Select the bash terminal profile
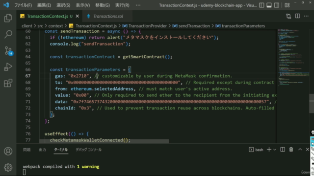314x176 pixels. pos(256,150)
